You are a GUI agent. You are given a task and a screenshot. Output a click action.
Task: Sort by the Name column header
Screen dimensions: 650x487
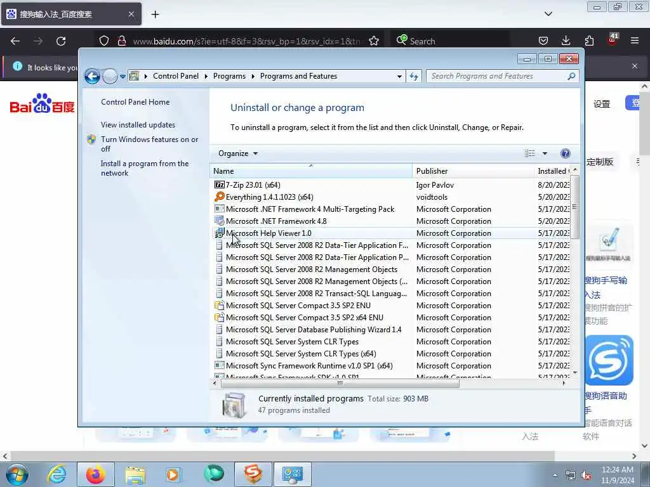(311, 171)
